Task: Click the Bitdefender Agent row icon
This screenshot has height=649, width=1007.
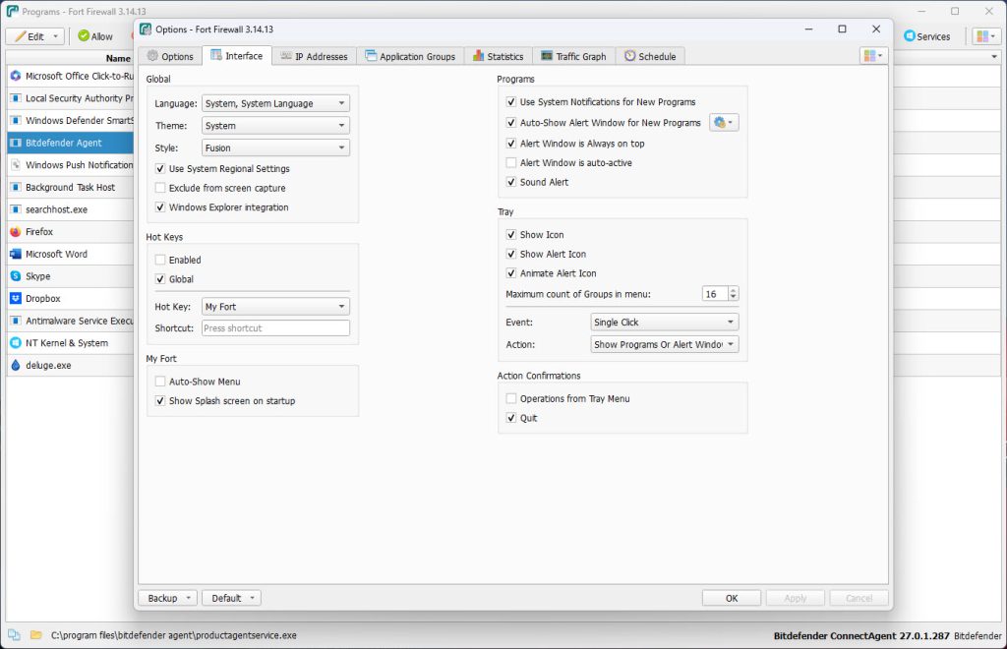Action: tap(16, 143)
